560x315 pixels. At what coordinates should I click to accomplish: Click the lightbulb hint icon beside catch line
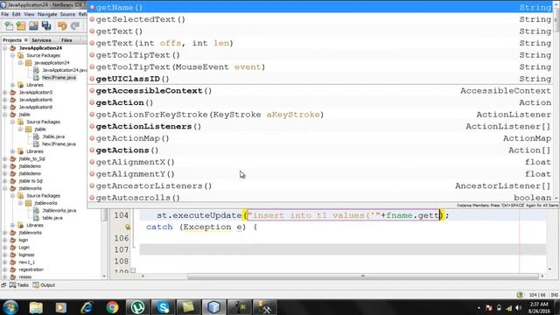(x=128, y=227)
